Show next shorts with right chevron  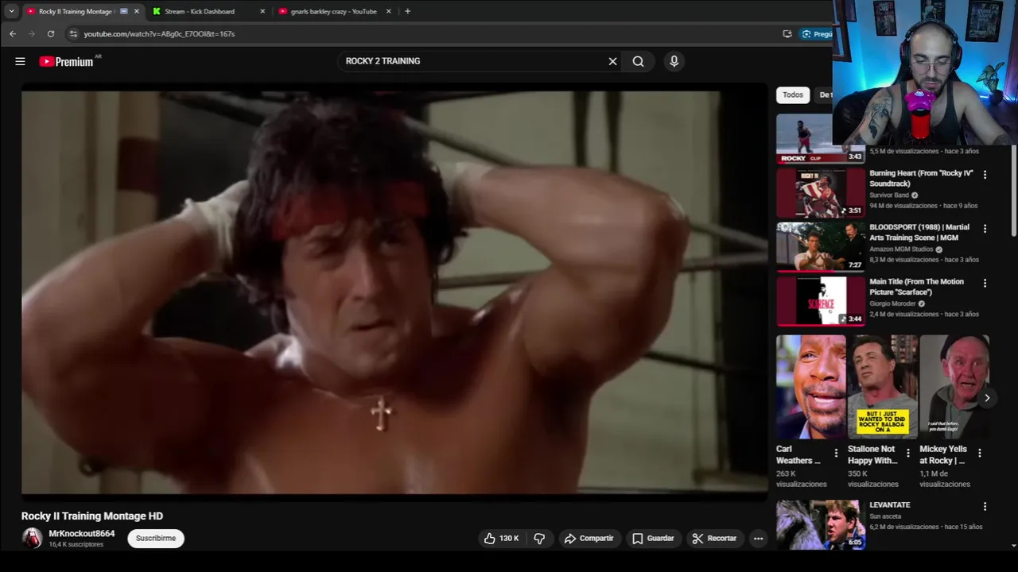click(x=986, y=398)
